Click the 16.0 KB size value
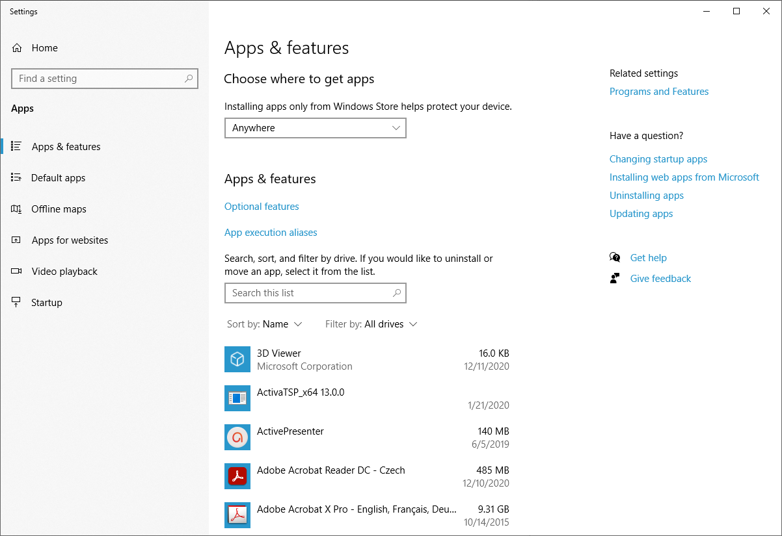 (x=494, y=353)
